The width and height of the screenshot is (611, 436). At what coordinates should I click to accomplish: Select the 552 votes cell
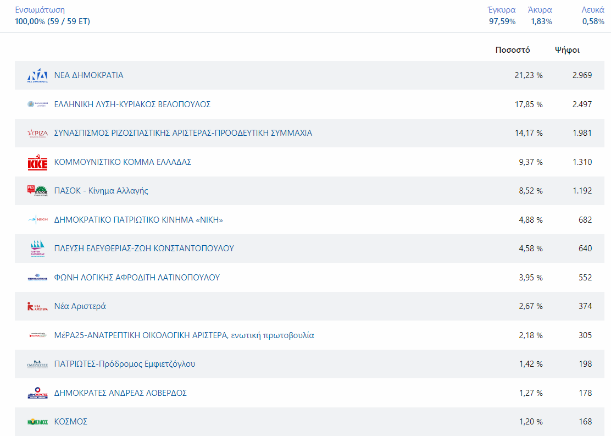585,277
